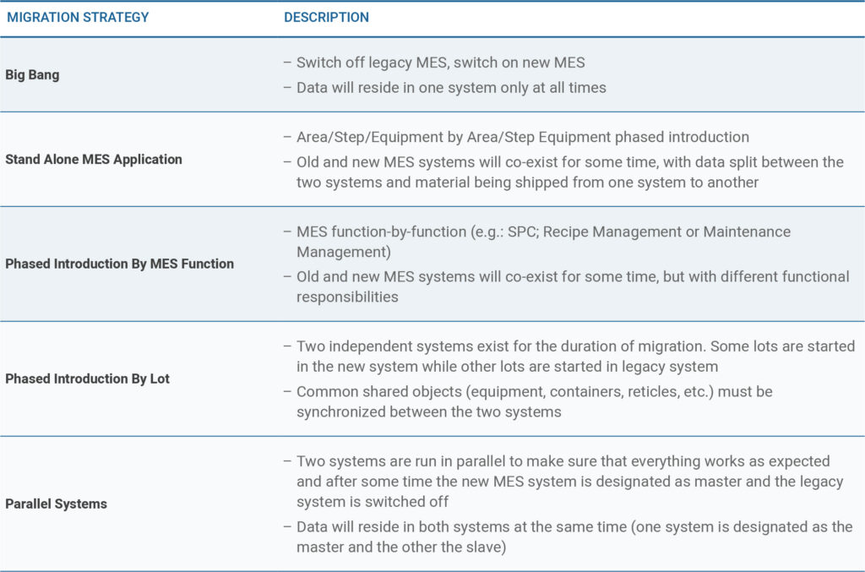865x572 pixels.
Task: Click bullet about material being shipped between systems
Action: pyautogui.click(x=569, y=170)
